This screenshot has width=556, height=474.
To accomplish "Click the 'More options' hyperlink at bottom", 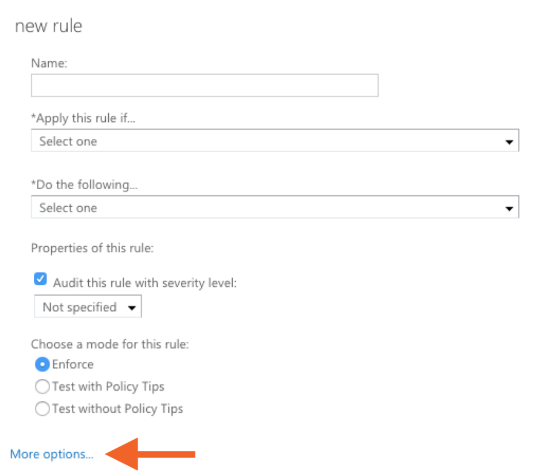I will pyautogui.click(x=51, y=454).
